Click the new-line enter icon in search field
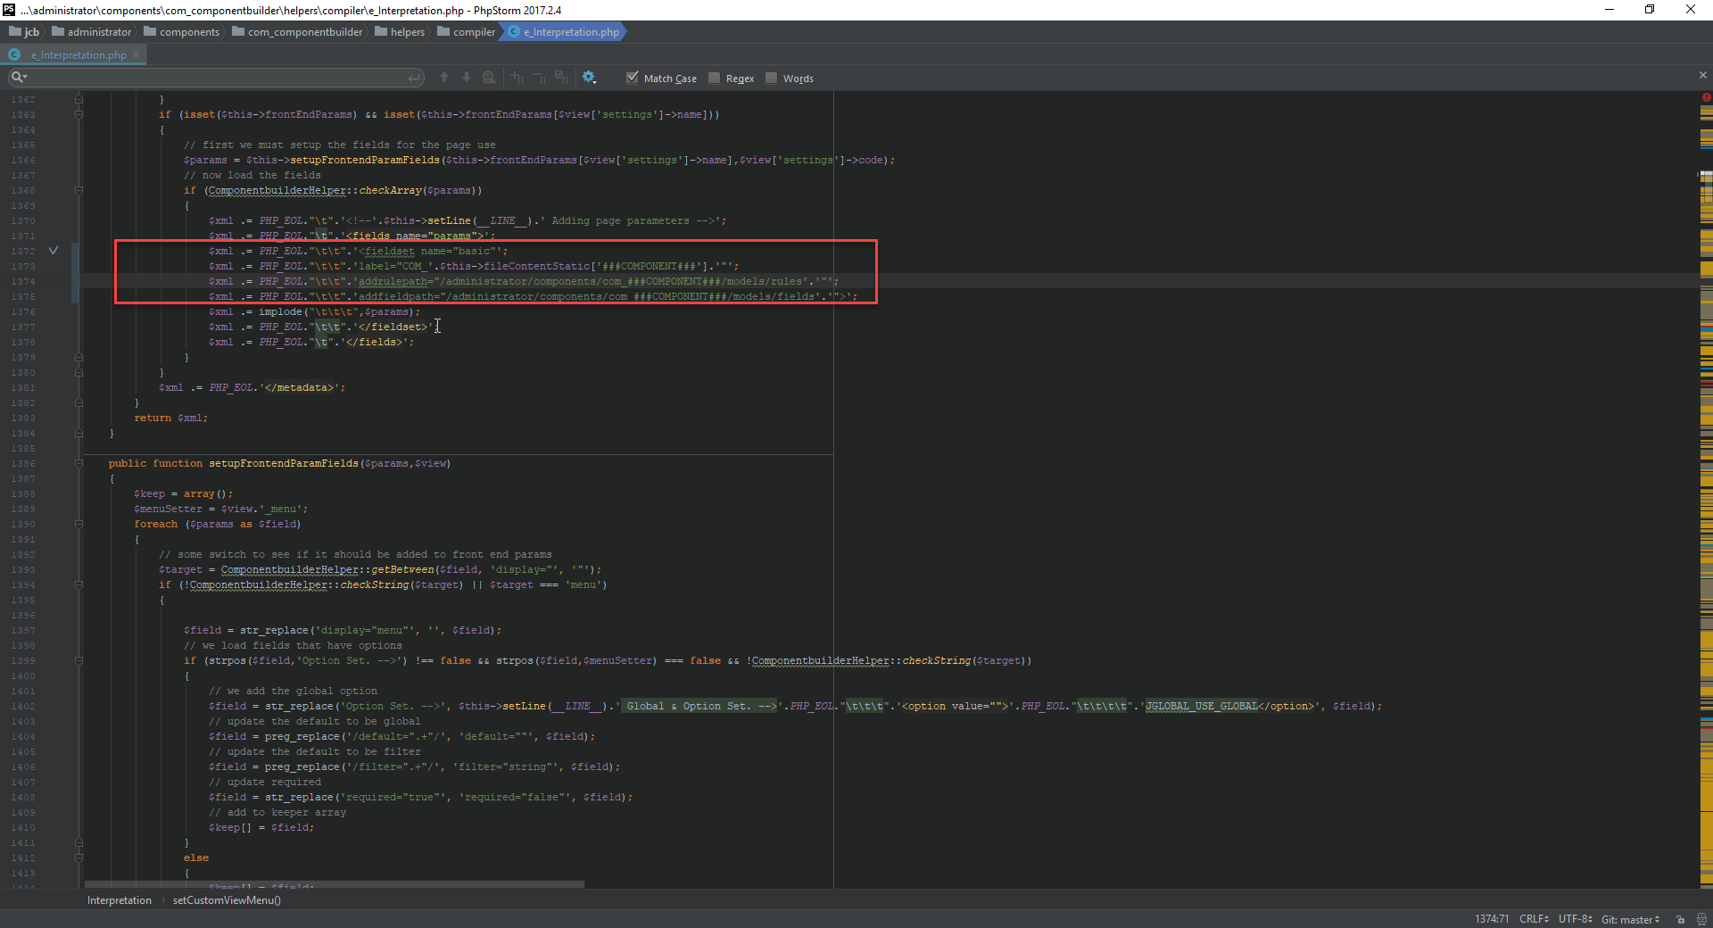The width and height of the screenshot is (1713, 928). coord(414,78)
